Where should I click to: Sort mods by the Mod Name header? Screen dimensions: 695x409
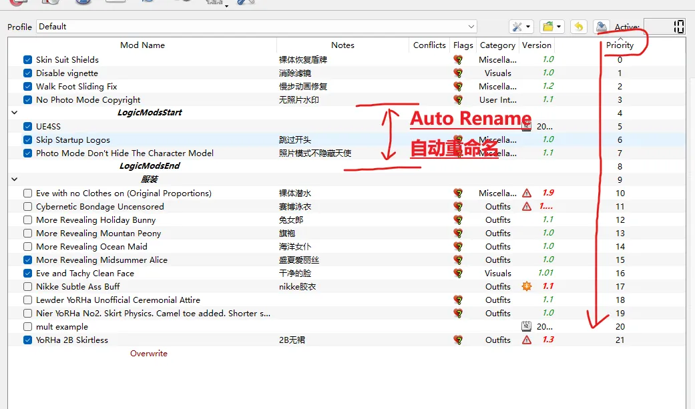pos(142,45)
